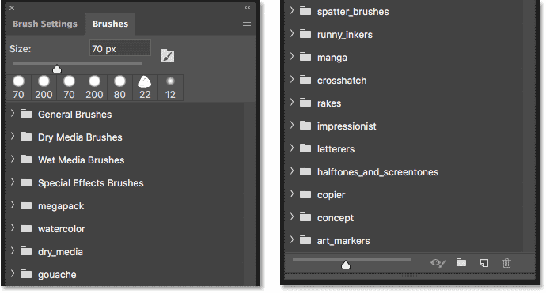This screenshot has height=293, width=546.
Task: Adjust the preview thumbnail size slider at bottom
Action: 346,265
